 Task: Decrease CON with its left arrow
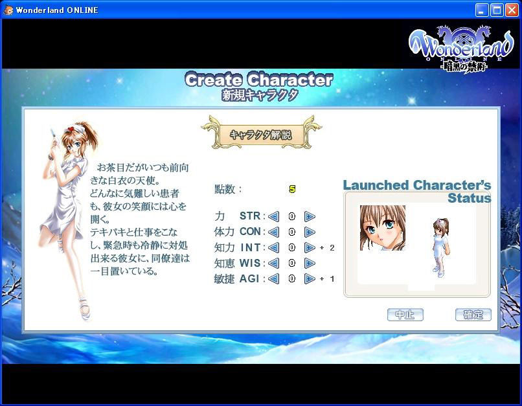click(274, 232)
